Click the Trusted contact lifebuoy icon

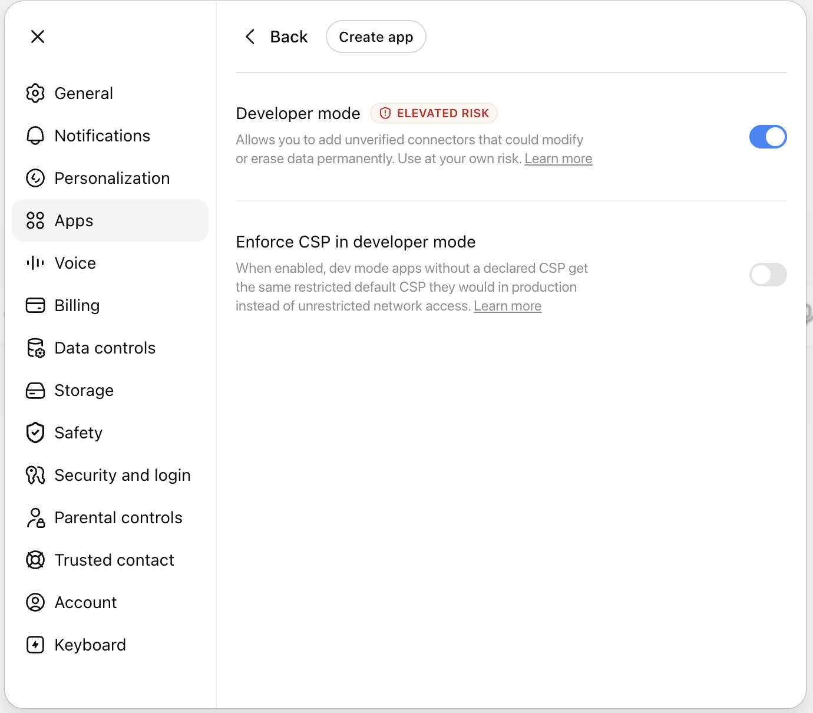tap(35, 560)
